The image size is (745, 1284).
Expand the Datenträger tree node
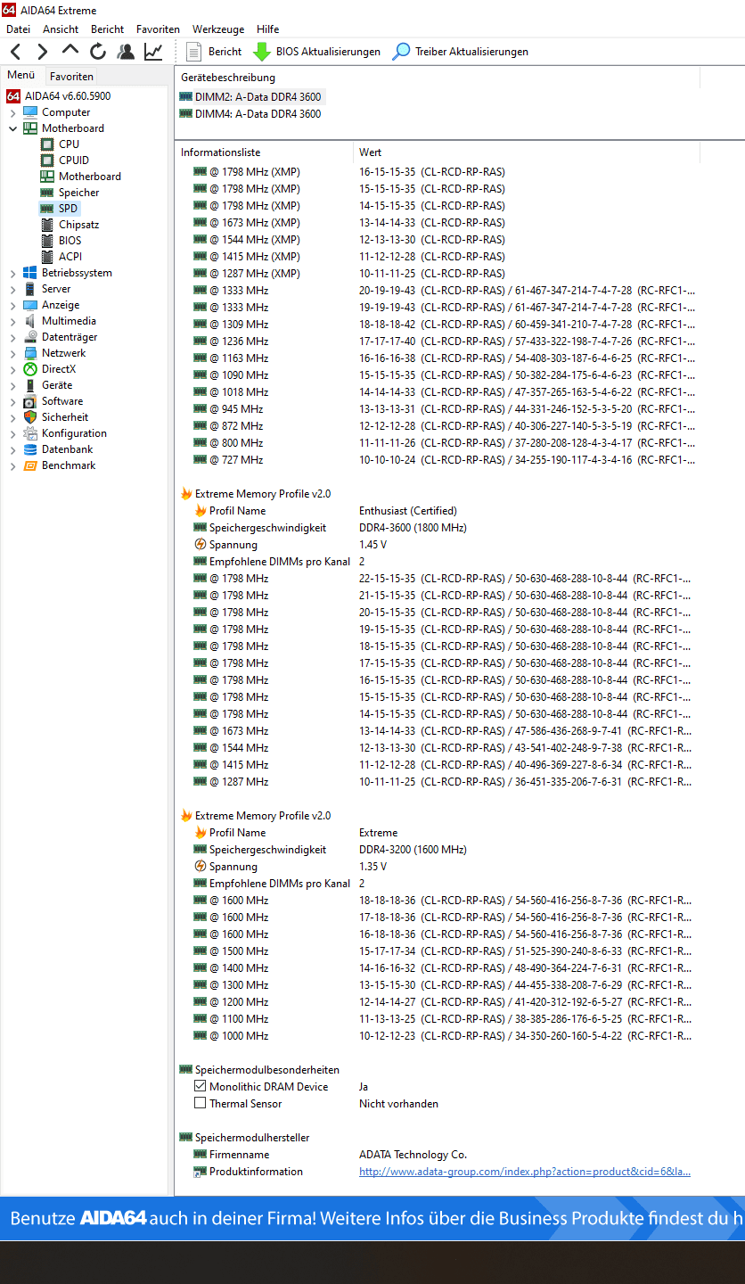(12, 337)
